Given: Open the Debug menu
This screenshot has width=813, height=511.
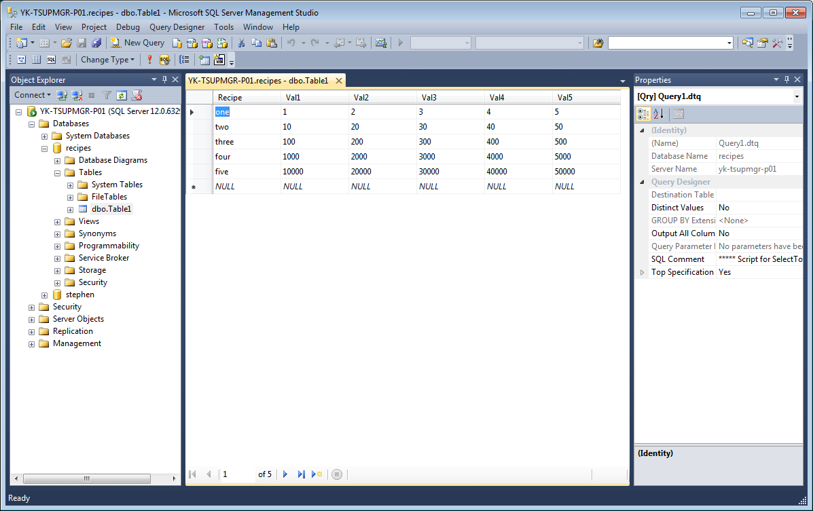Looking at the screenshot, I should (128, 27).
